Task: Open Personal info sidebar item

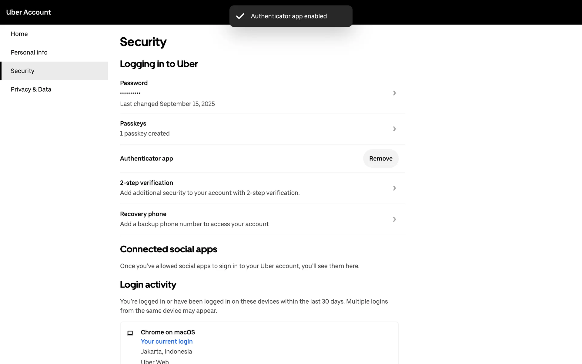Action: click(29, 52)
